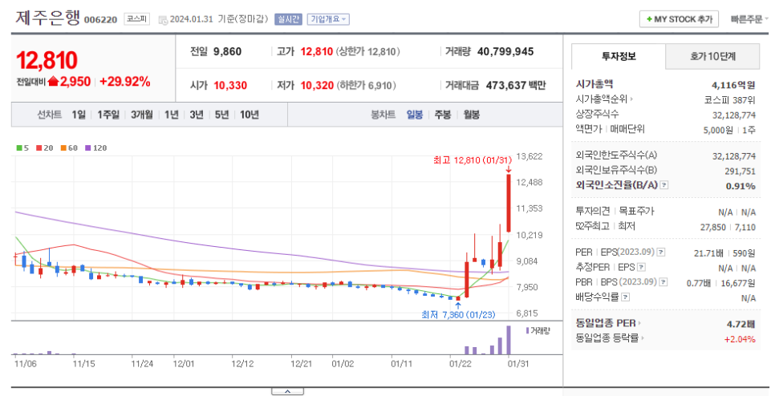Open help icon next to BPS(2023.09)
775x396 pixels.
point(663,282)
